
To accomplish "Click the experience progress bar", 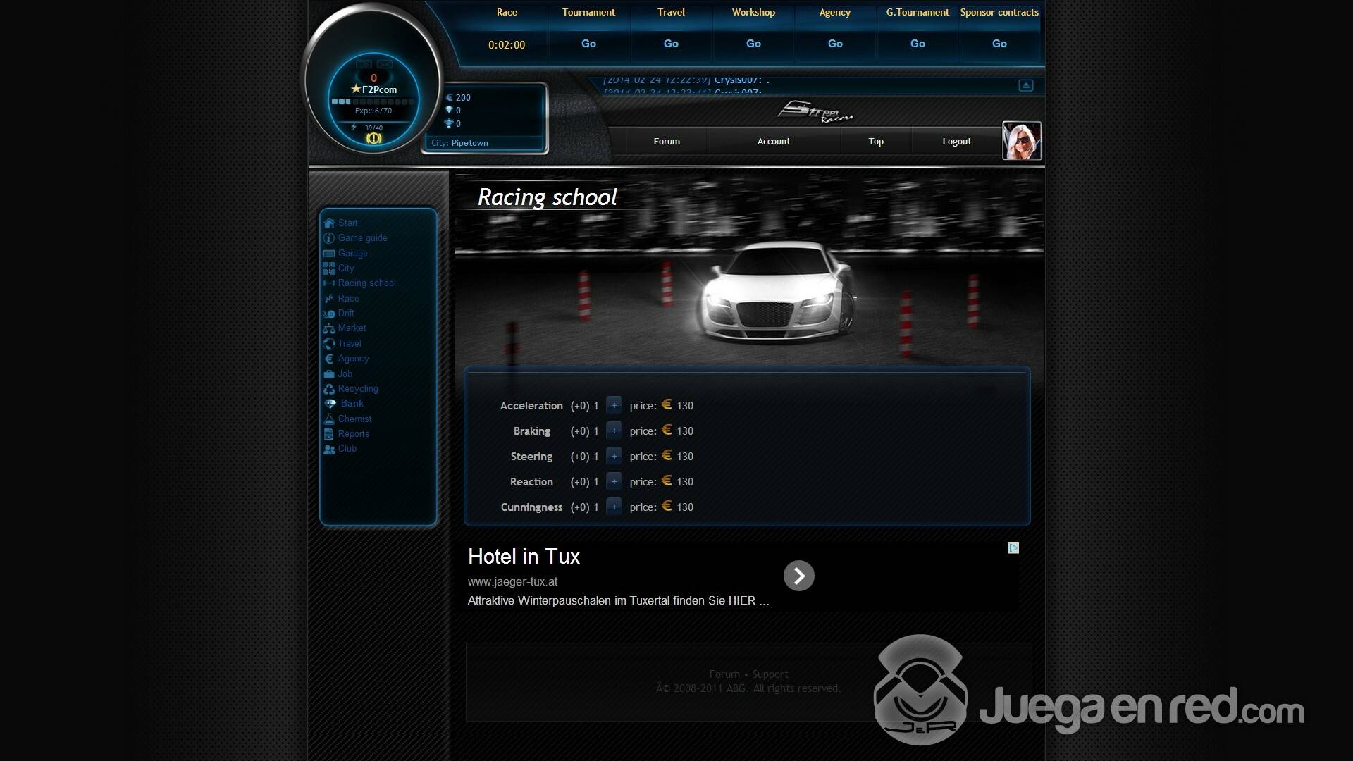I will pos(372,101).
